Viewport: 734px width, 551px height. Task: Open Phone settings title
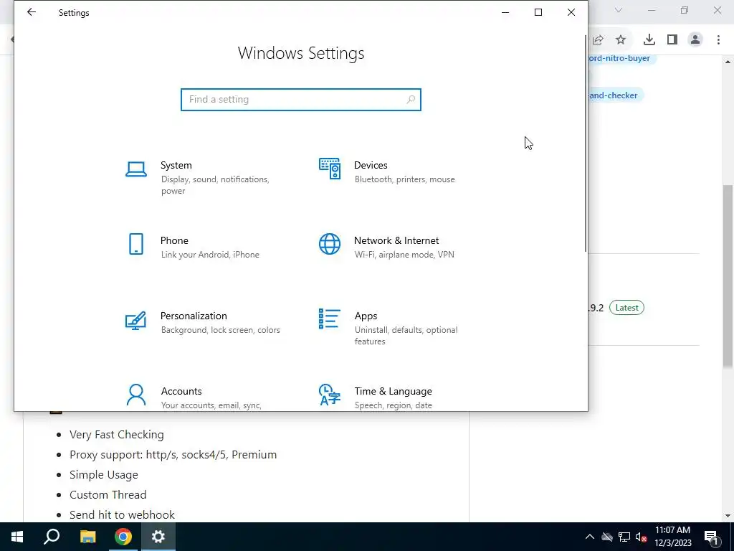point(174,240)
